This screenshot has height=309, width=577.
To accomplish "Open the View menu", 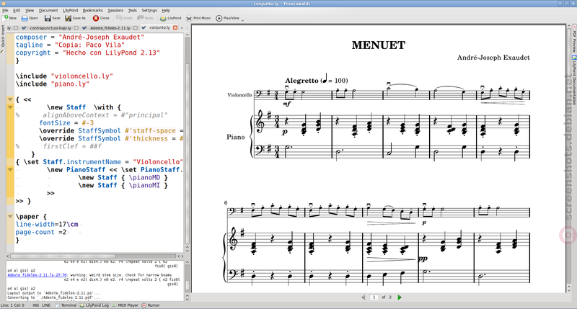I will point(30,10).
